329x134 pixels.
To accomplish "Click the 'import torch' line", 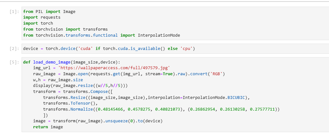I will (38, 23).
